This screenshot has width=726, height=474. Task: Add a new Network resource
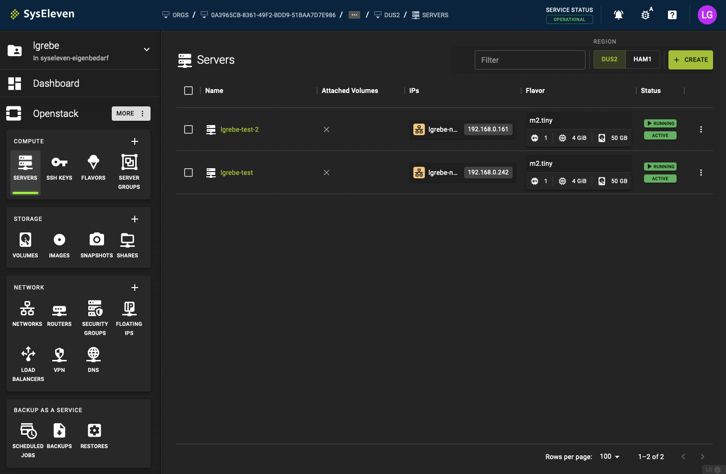pyautogui.click(x=135, y=288)
